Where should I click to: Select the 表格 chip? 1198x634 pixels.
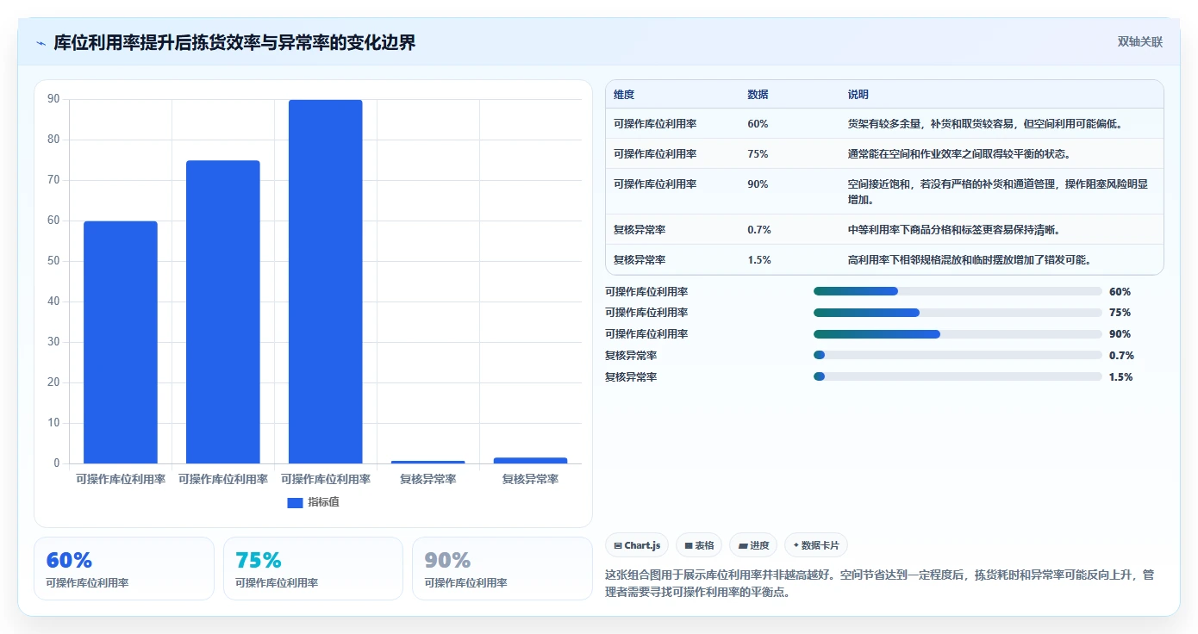coord(699,545)
